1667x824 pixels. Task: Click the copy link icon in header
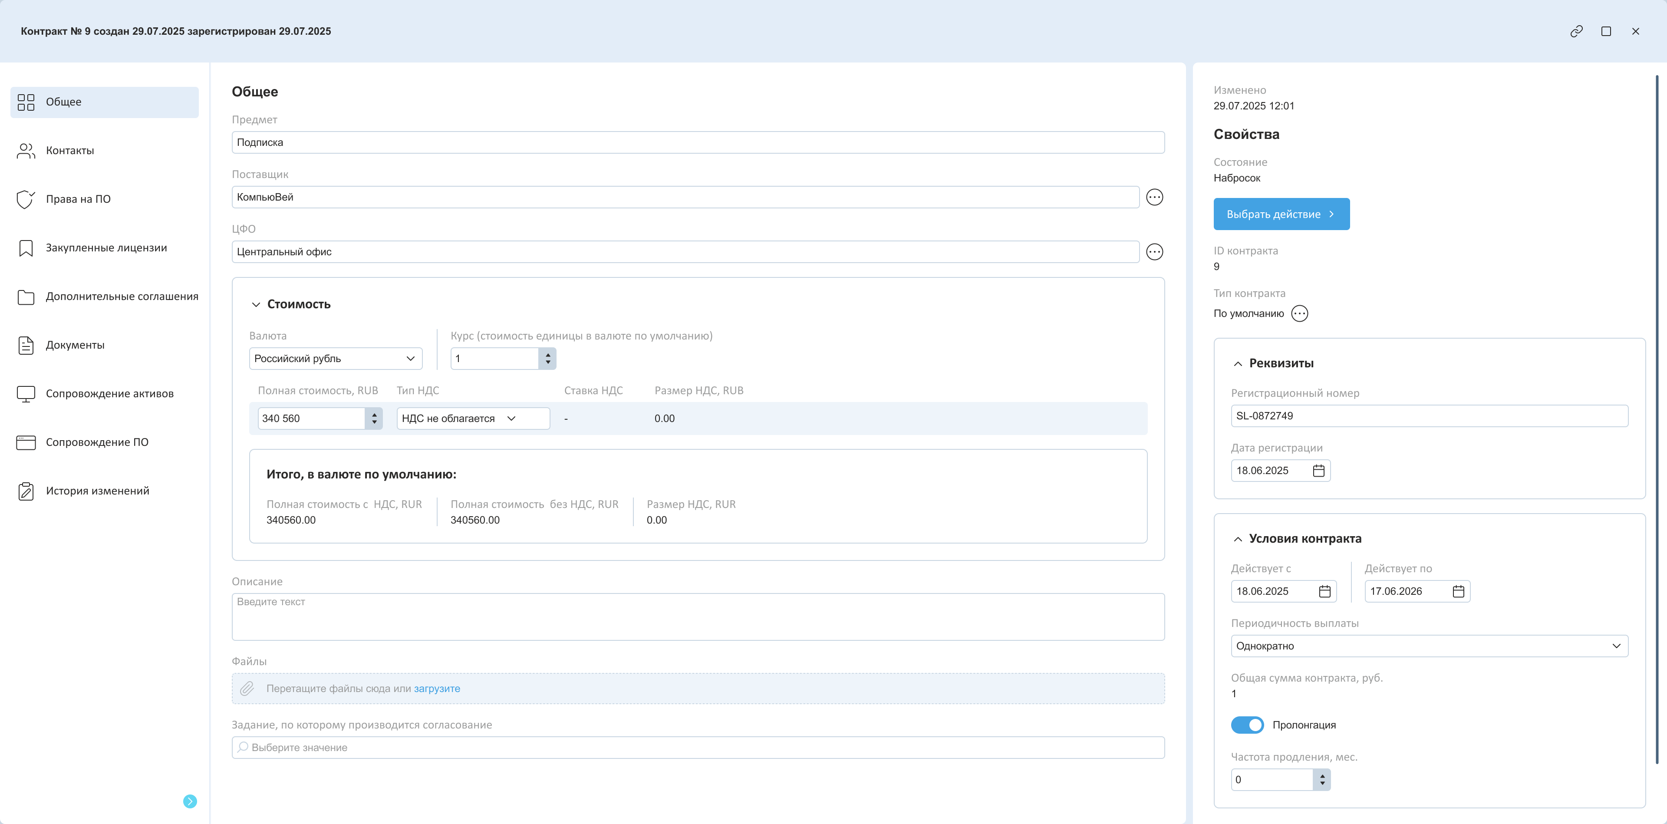(x=1576, y=31)
